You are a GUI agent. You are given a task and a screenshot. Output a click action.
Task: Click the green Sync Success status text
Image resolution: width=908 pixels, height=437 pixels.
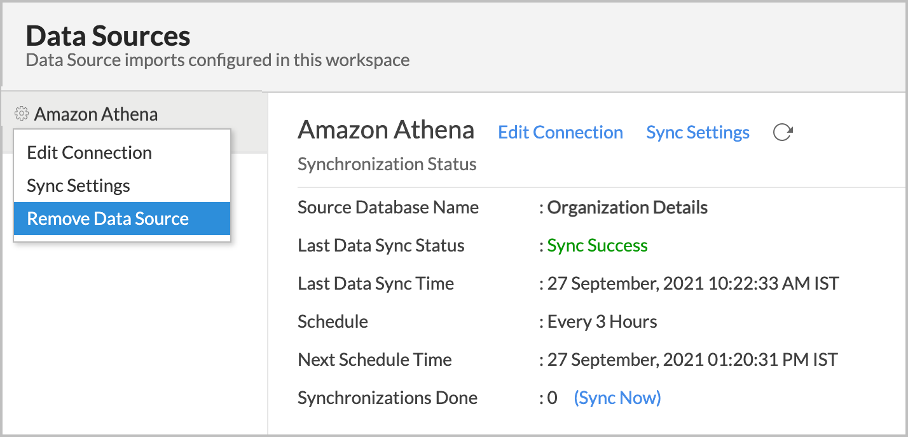coord(597,246)
